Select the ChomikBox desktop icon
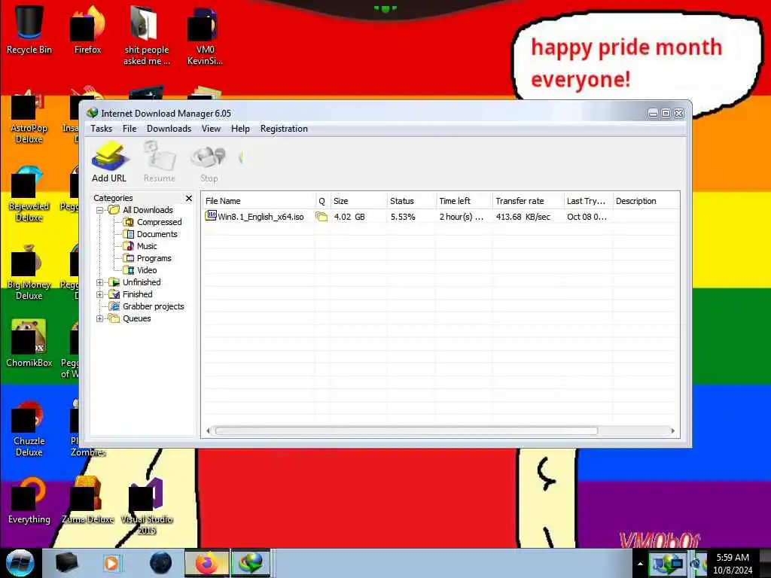The width and height of the screenshot is (771, 578). (x=29, y=343)
